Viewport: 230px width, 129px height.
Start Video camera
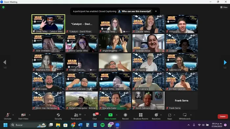[x=23, y=117]
